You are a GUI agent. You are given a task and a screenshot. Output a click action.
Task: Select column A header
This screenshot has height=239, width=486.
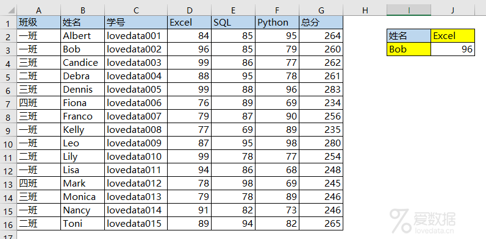39,10
